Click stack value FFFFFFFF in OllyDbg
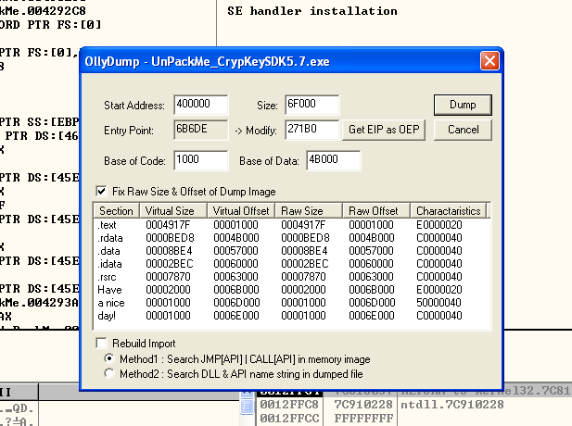This screenshot has width=572, height=426. point(363,419)
